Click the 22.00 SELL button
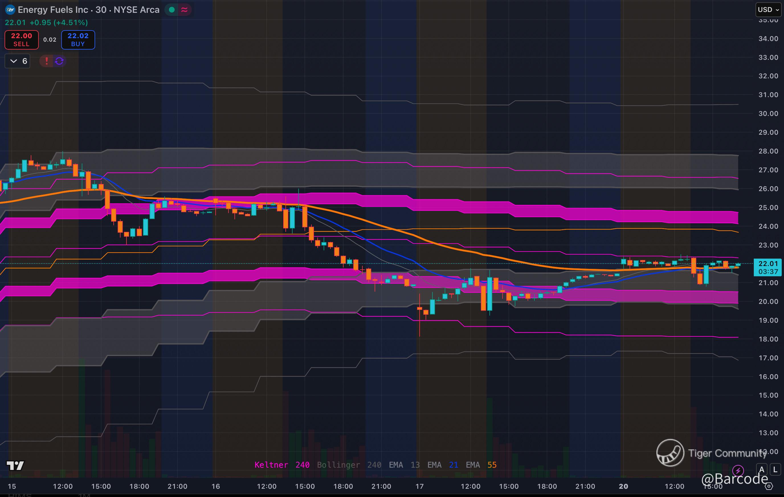This screenshot has height=497, width=784. point(21,40)
